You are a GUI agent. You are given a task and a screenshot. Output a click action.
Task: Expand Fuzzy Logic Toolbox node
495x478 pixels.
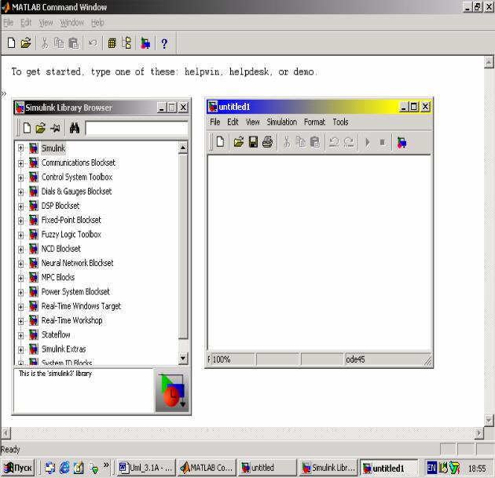(x=21, y=235)
